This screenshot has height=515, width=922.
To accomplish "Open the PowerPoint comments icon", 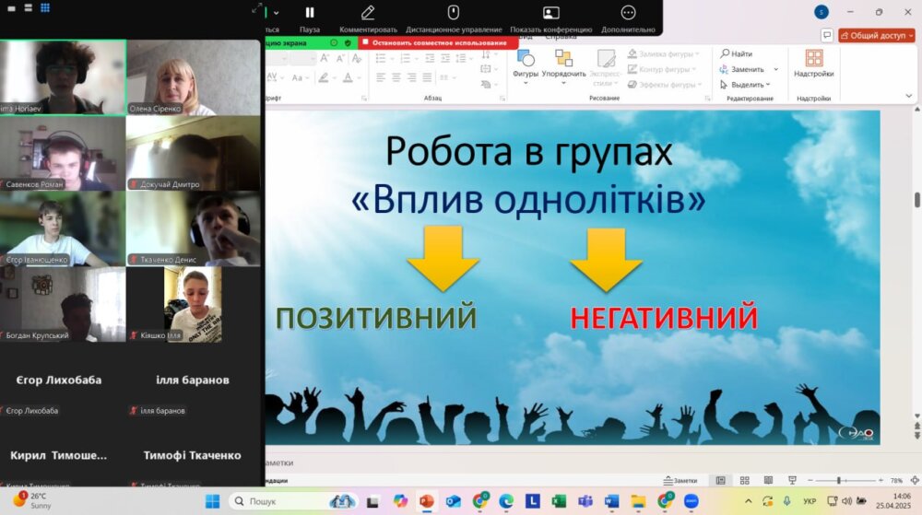I will point(827,35).
